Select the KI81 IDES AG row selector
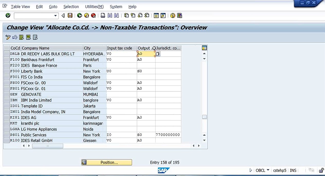325x176 pixels. (6, 117)
